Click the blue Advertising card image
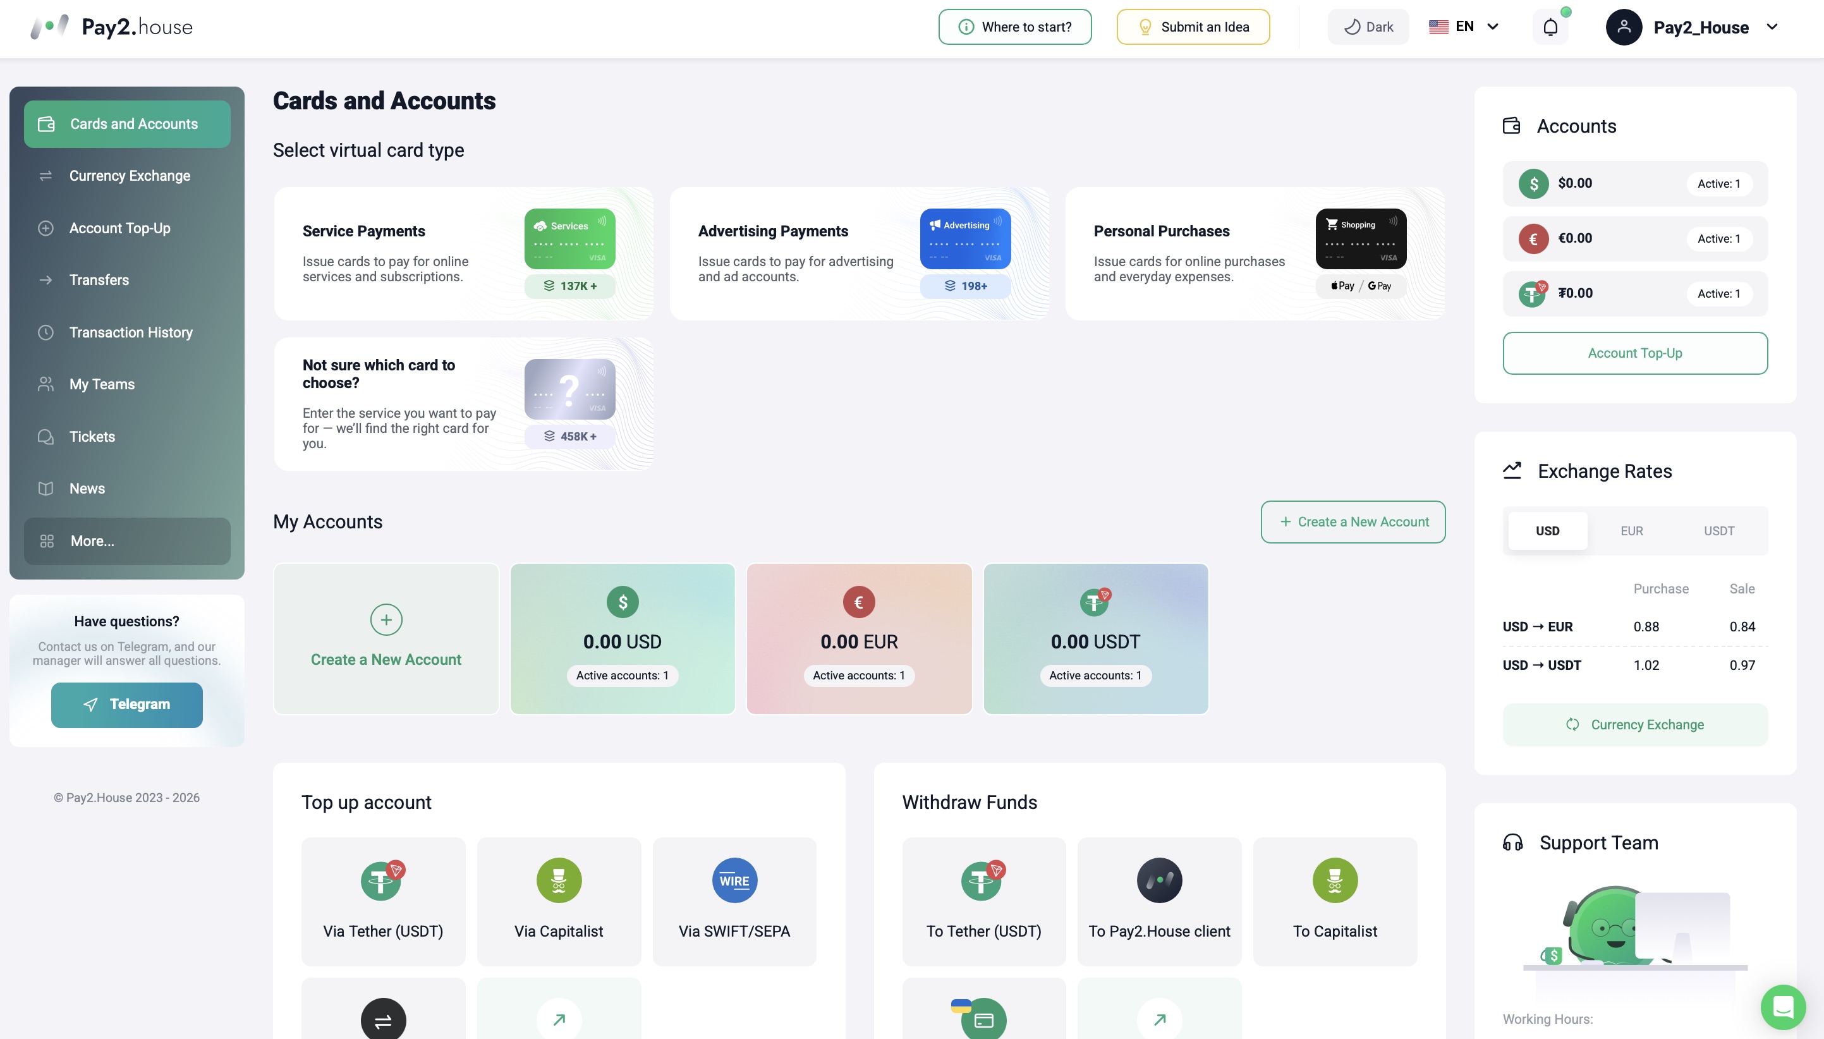Screen dimensions: 1824x1039 [x=965, y=238]
